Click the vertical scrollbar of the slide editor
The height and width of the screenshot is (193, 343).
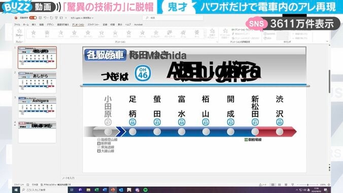point(329,81)
